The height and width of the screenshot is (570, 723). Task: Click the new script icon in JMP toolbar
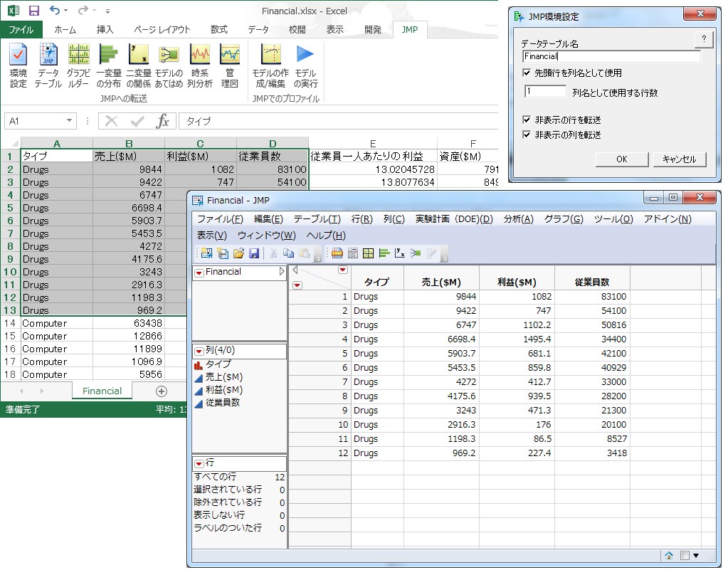coord(223,253)
